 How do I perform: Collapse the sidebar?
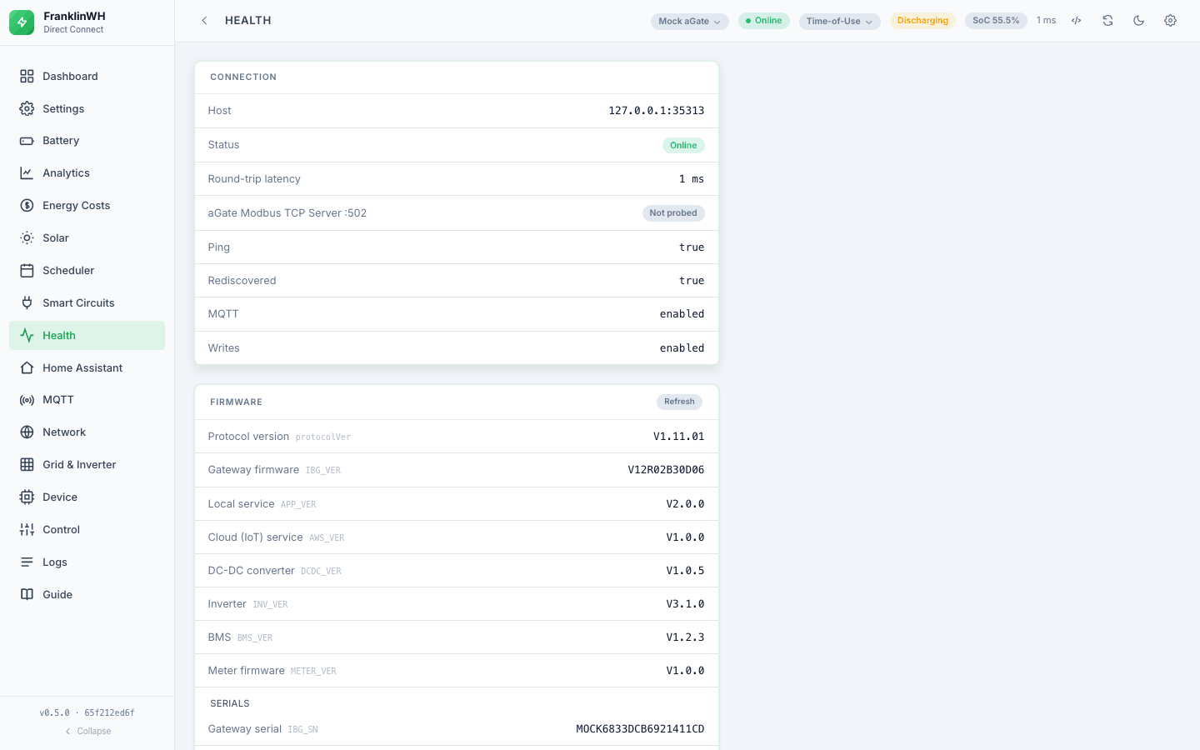87,732
